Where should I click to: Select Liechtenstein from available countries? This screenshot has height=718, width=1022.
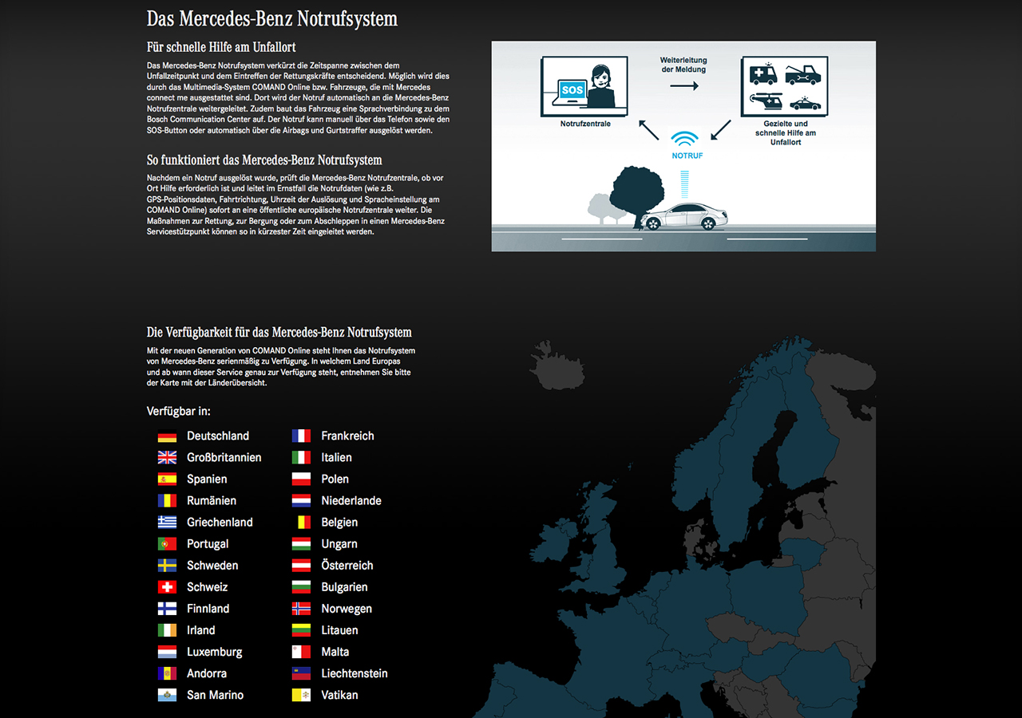355,673
